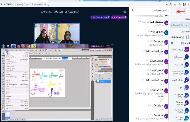This screenshot has width=190, height=122.
Task: Switch to the Painting workspace
Action: pyautogui.click(x=98, y=50)
